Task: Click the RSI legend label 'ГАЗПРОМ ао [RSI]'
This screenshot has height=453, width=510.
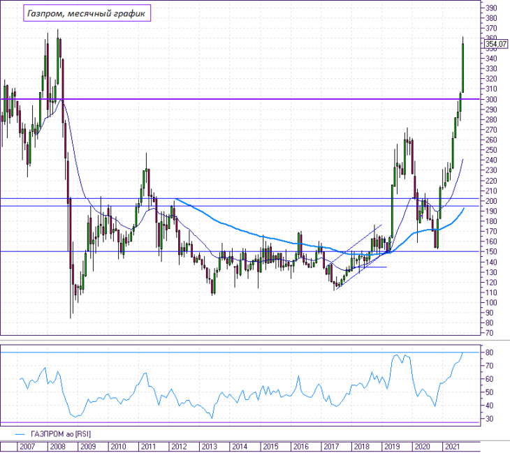Action: (61, 434)
